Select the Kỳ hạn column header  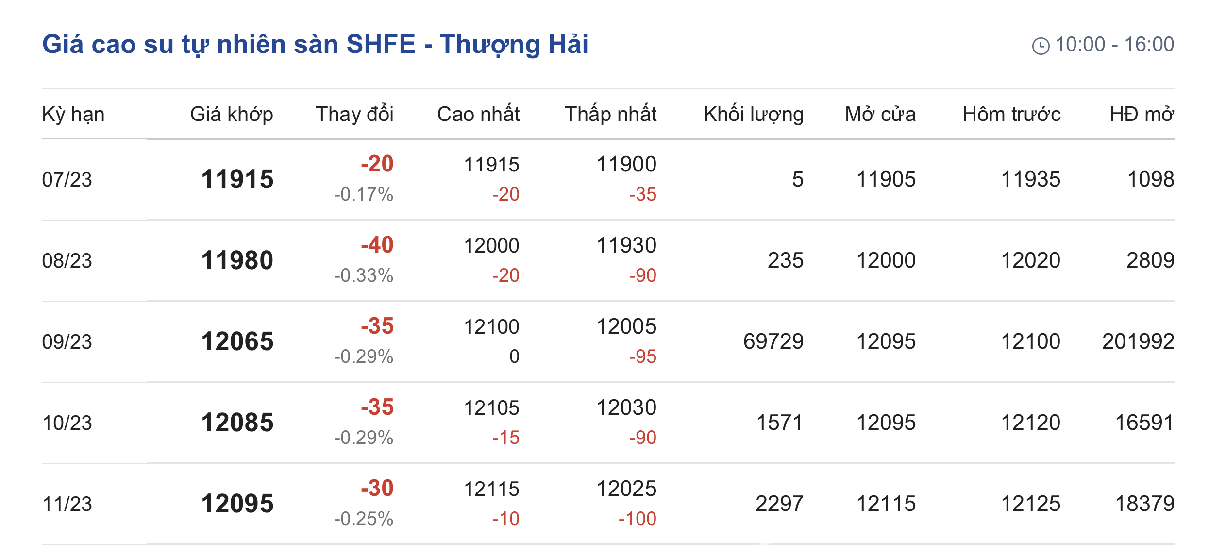[73, 115]
